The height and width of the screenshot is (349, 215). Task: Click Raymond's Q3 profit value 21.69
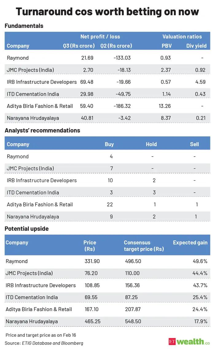tap(87, 58)
